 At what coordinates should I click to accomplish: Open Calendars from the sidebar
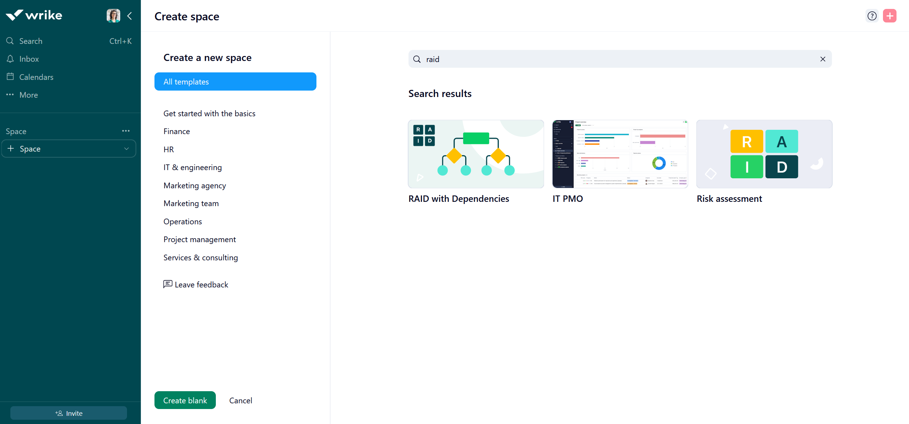pyautogui.click(x=36, y=77)
